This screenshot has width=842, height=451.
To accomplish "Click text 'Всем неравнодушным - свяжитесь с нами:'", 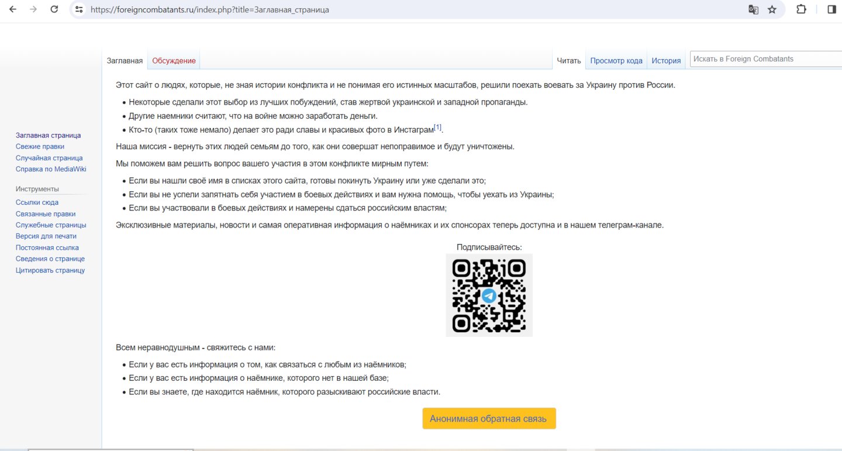I will point(195,347).
